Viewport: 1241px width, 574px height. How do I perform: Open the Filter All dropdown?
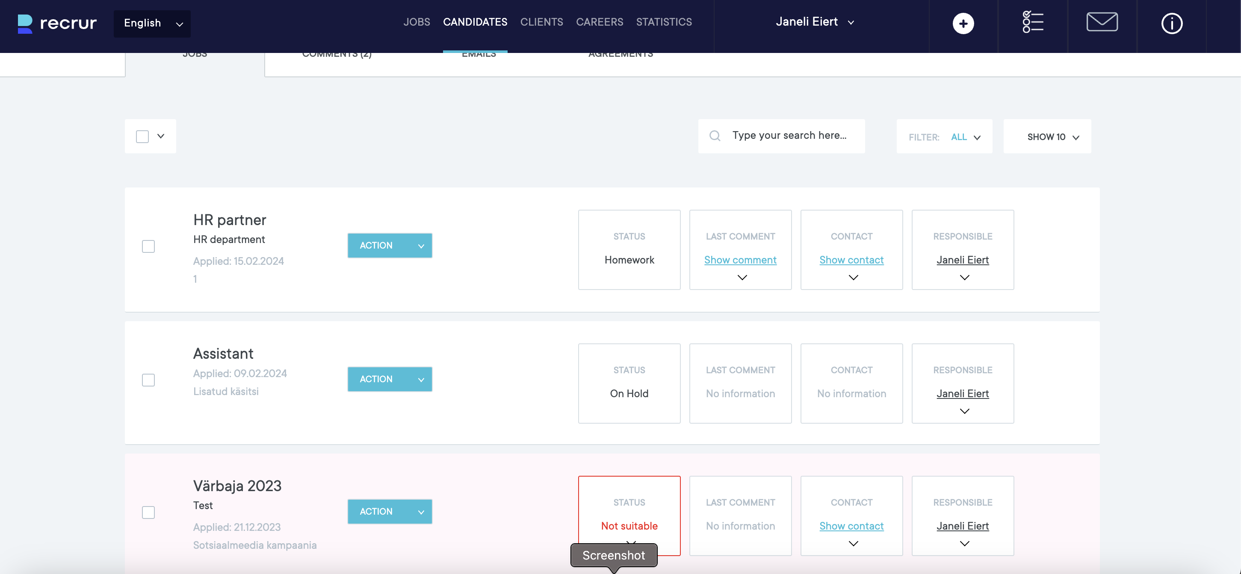[x=965, y=137]
